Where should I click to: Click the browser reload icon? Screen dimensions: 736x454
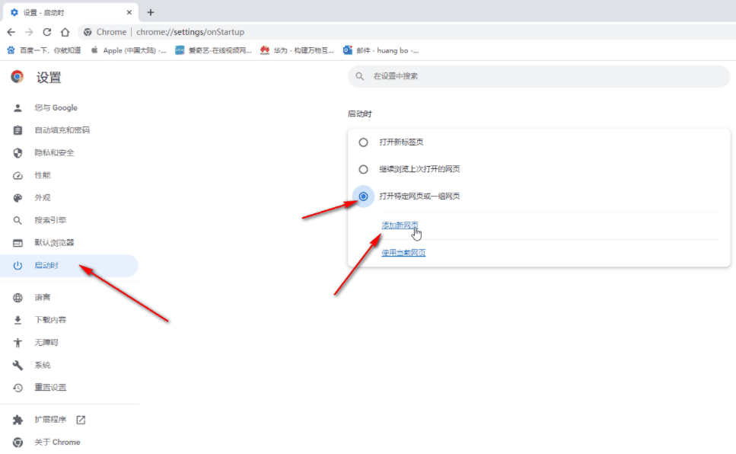click(47, 32)
